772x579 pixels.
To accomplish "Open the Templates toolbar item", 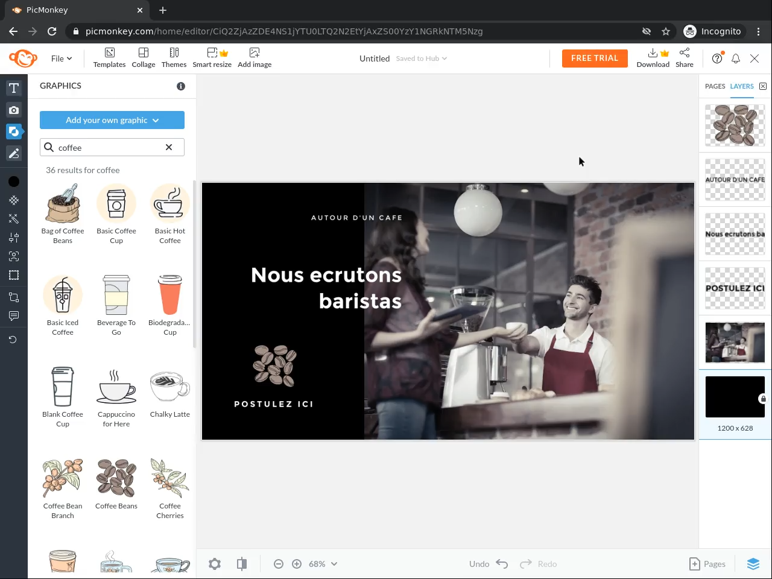I will click(x=109, y=58).
